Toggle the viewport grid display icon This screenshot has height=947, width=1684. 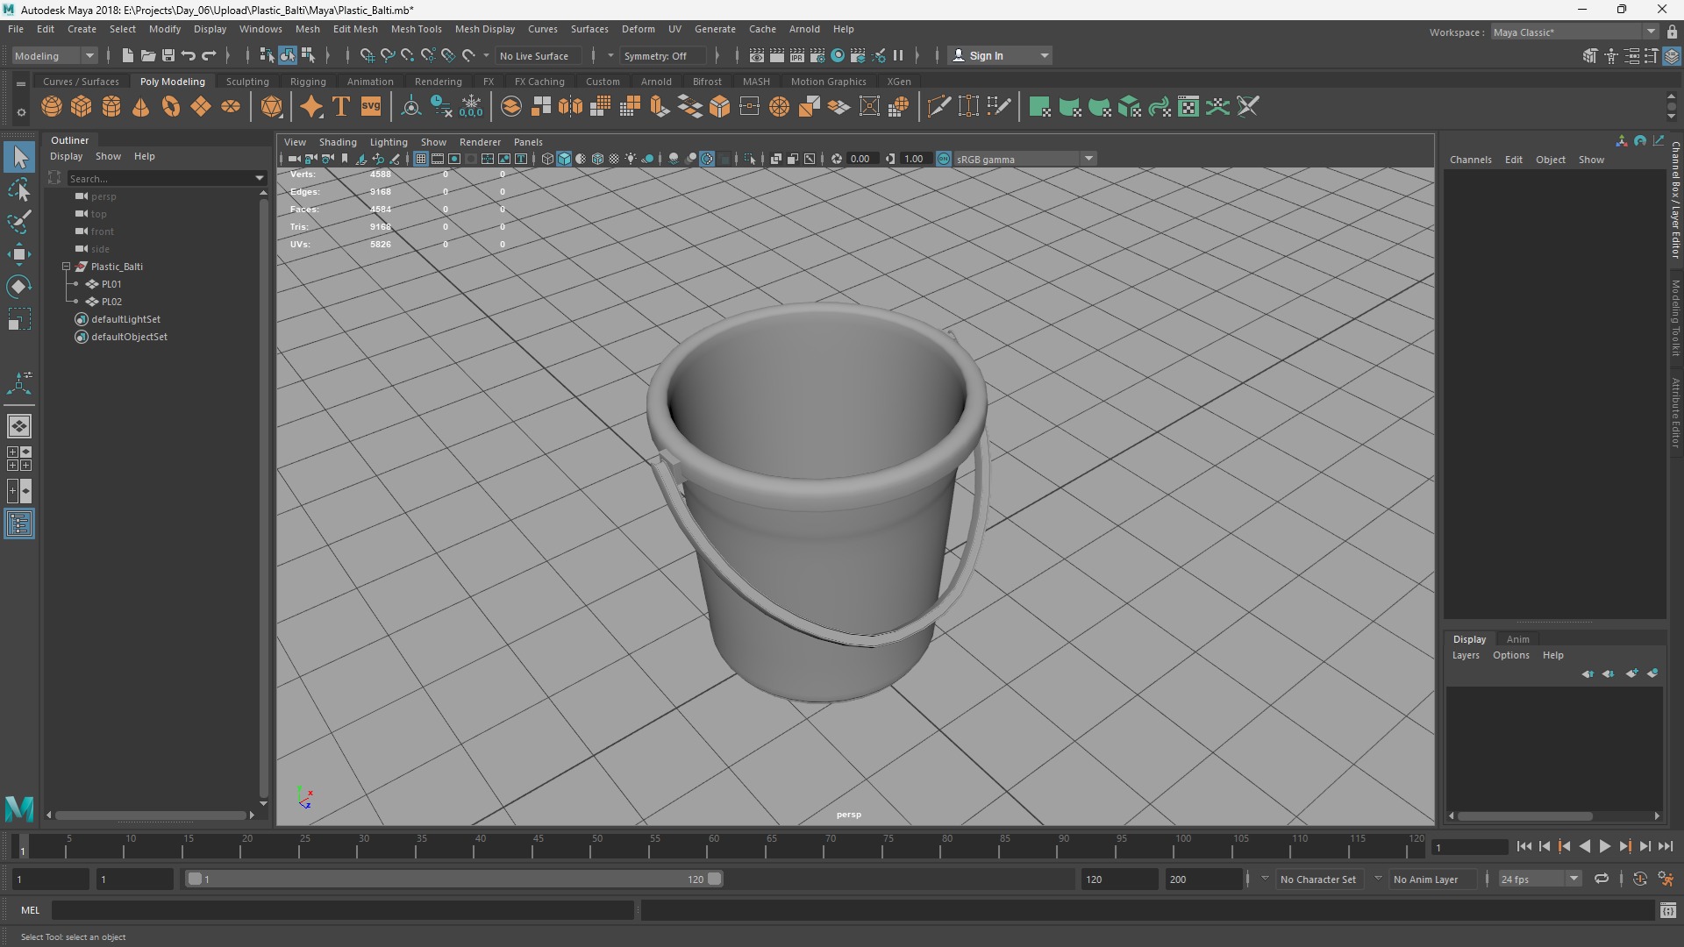click(421, 159)
